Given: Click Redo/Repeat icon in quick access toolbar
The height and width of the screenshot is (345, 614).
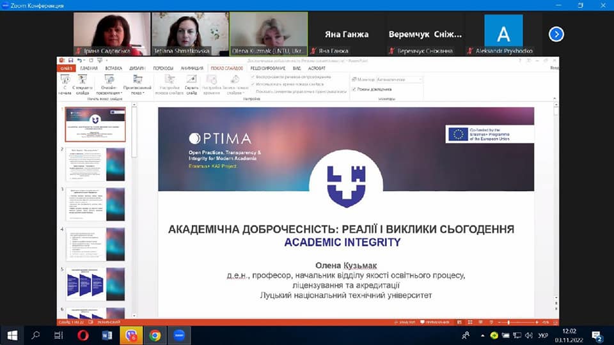Looking at the screenshot, I should [91, 61].
